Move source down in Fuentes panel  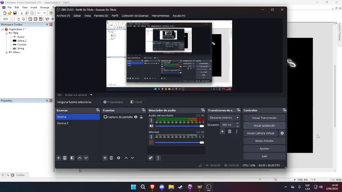[x=132, y=158]
